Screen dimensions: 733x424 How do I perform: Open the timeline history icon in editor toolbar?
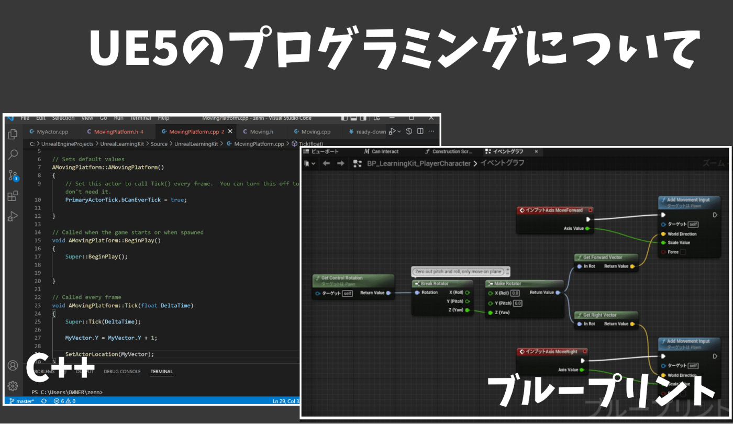[409, 131]
